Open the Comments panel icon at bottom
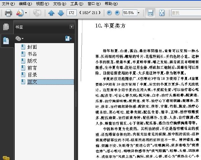The width and height of the screenshot is (201, 160). tap(6, 158)
